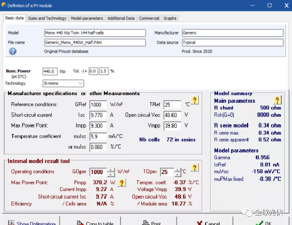Screen dimensions: 292x225
Task: Go to the Graphs tab
Action: tap(170, 18)
